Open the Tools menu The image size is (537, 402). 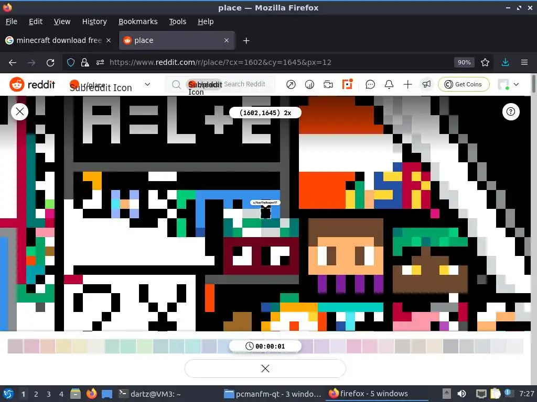click(x=177, y=21)
